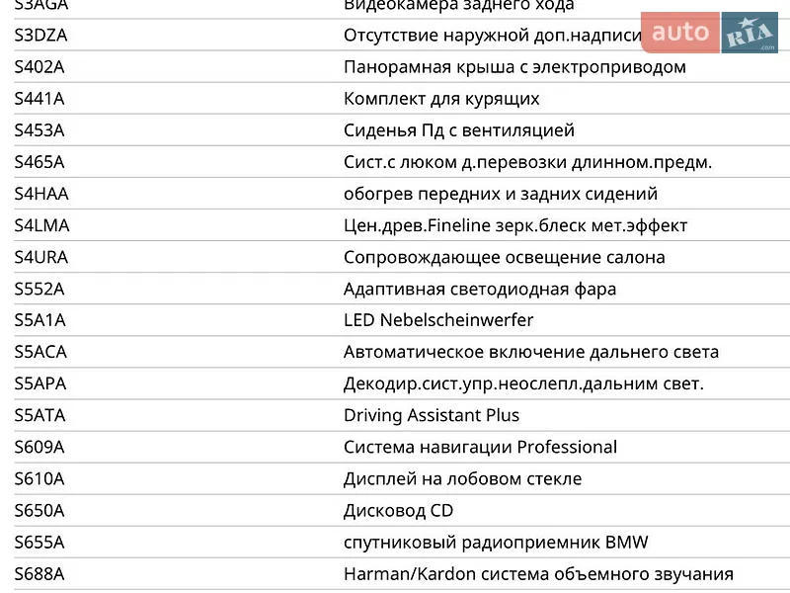Select the text "Дисковод CD"

[399, 511]
